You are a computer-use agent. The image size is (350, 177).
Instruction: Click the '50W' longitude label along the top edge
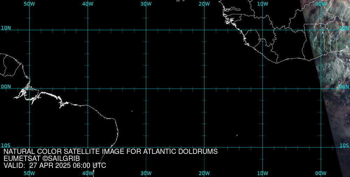pos(29,4)
